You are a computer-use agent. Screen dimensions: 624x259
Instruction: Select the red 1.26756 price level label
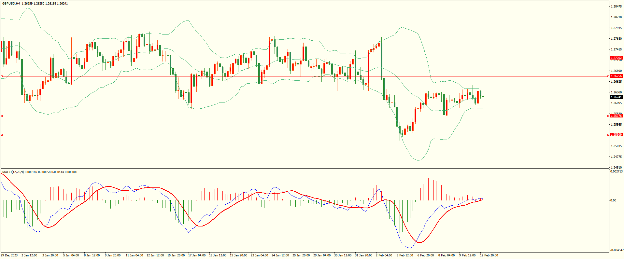616,76
